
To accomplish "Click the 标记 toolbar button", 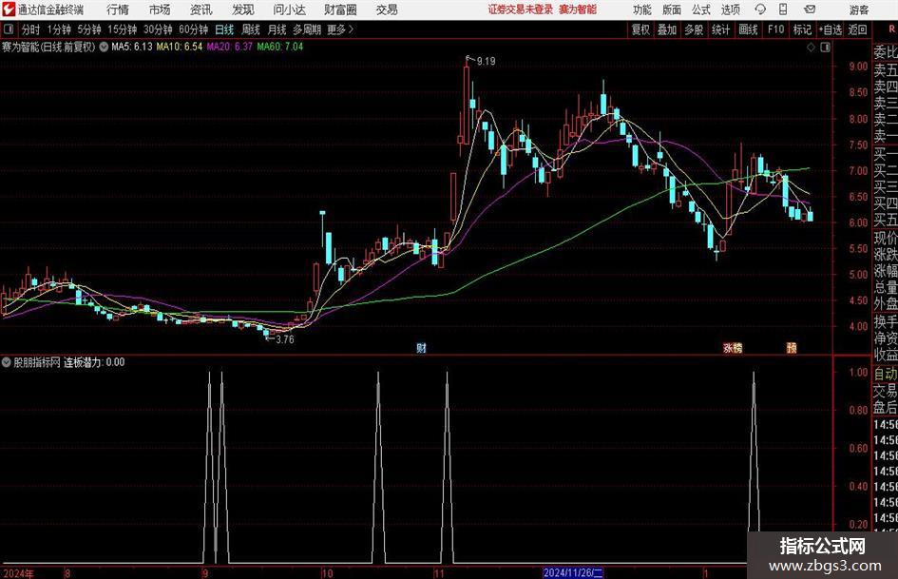I will click(802, 29).
